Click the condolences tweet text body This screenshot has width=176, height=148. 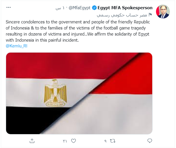78,31
